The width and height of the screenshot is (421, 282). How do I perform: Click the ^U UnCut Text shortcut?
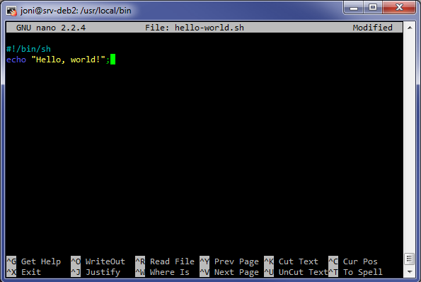pyautogui.click(x=296, y=272)
